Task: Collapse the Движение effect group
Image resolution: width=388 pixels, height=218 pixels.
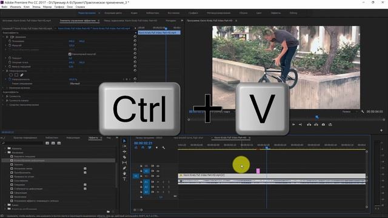Action: pos(4,37)
